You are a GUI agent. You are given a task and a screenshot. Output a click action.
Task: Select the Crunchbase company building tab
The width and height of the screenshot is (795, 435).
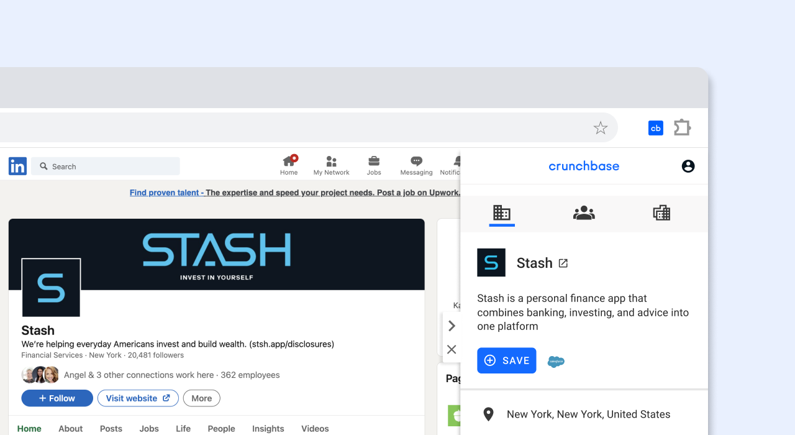click(502, 213)
